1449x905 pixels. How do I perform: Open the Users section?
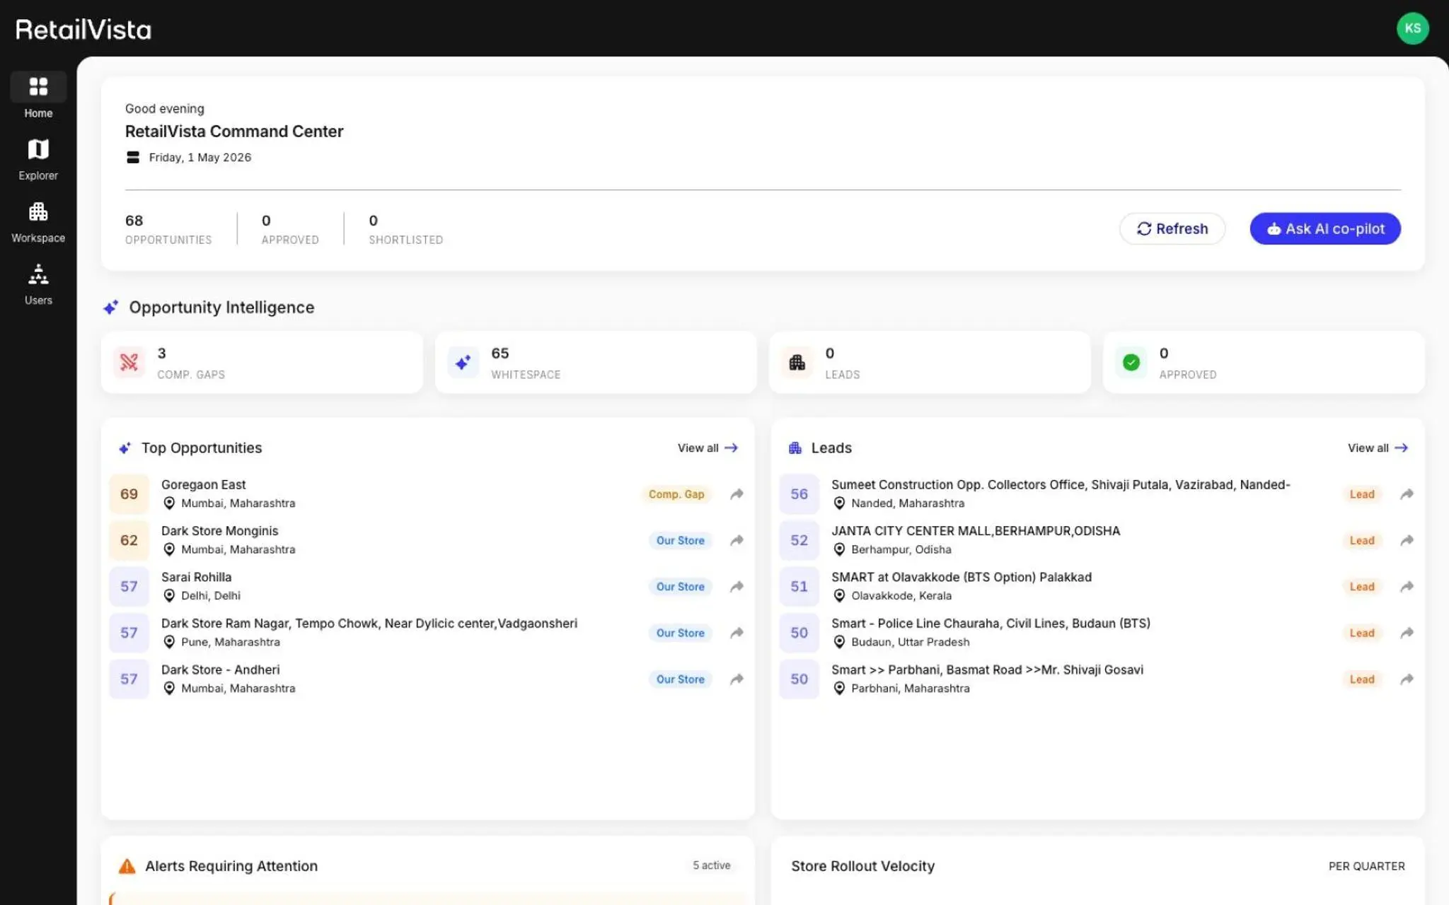pos(38,284)
